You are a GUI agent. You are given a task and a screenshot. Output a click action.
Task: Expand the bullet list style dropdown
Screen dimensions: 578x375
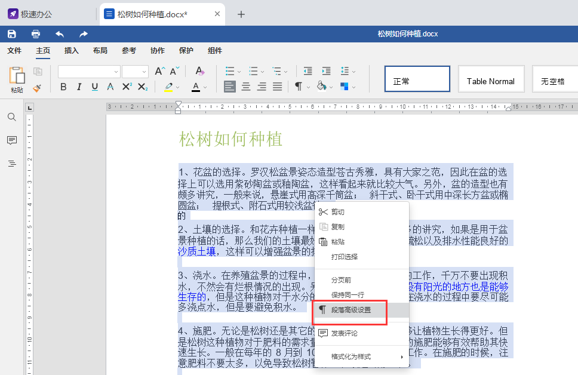(239, 72)
